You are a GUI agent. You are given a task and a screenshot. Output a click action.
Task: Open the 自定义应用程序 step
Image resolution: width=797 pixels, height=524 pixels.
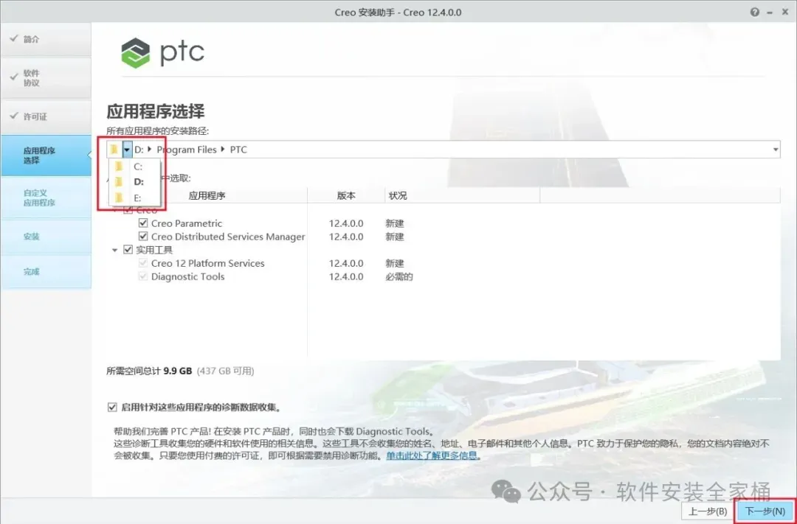pos(46,198)
